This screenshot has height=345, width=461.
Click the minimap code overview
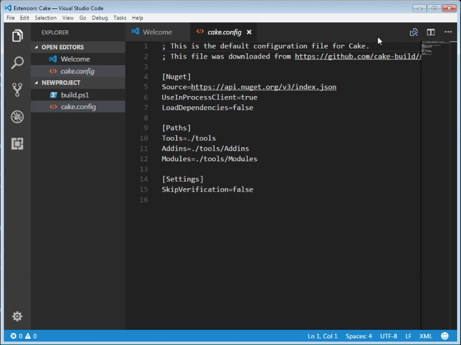pos(436,48)
